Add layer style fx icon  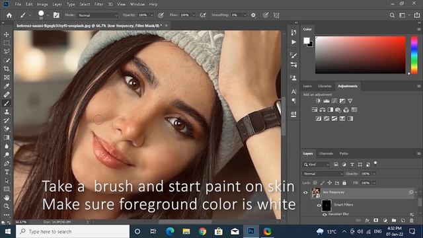367,220
